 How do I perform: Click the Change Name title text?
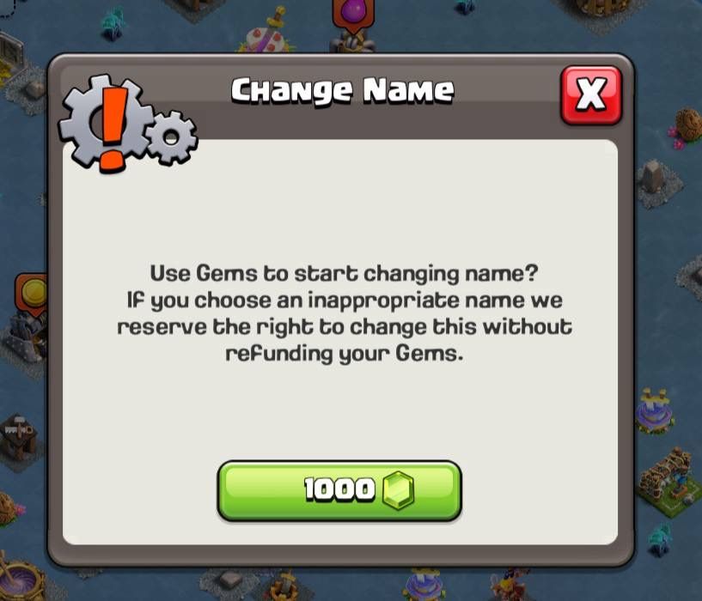(x=343, y=91)
